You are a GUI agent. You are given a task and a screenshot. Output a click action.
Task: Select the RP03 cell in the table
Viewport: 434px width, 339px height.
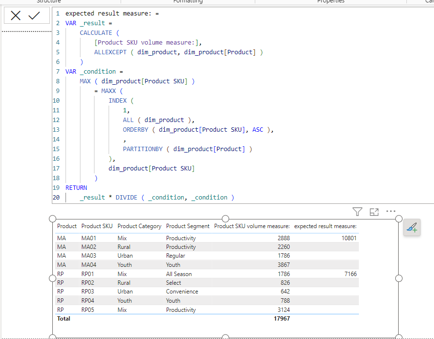click(x=88, y=292)
